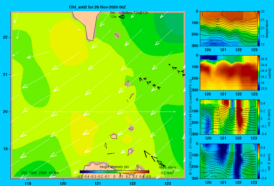
Task: Click the 'vel. E (m/s)' label
Action: click(x=269, y=162)
